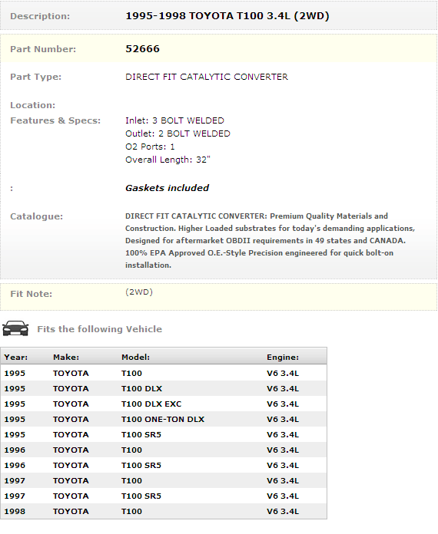Click the Catalogue description paragraph

pos(270,240)
